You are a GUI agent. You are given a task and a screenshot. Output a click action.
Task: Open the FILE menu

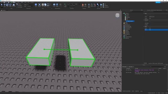coord(2,2)
